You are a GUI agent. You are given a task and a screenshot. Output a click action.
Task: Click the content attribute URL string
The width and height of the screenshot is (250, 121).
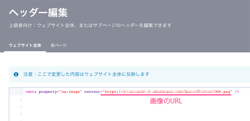pyautogui.click(x=167, y=92)
